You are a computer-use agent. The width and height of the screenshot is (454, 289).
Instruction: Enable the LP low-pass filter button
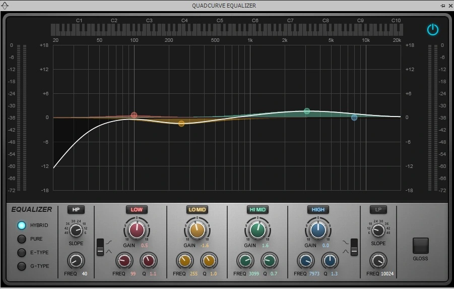378,210
